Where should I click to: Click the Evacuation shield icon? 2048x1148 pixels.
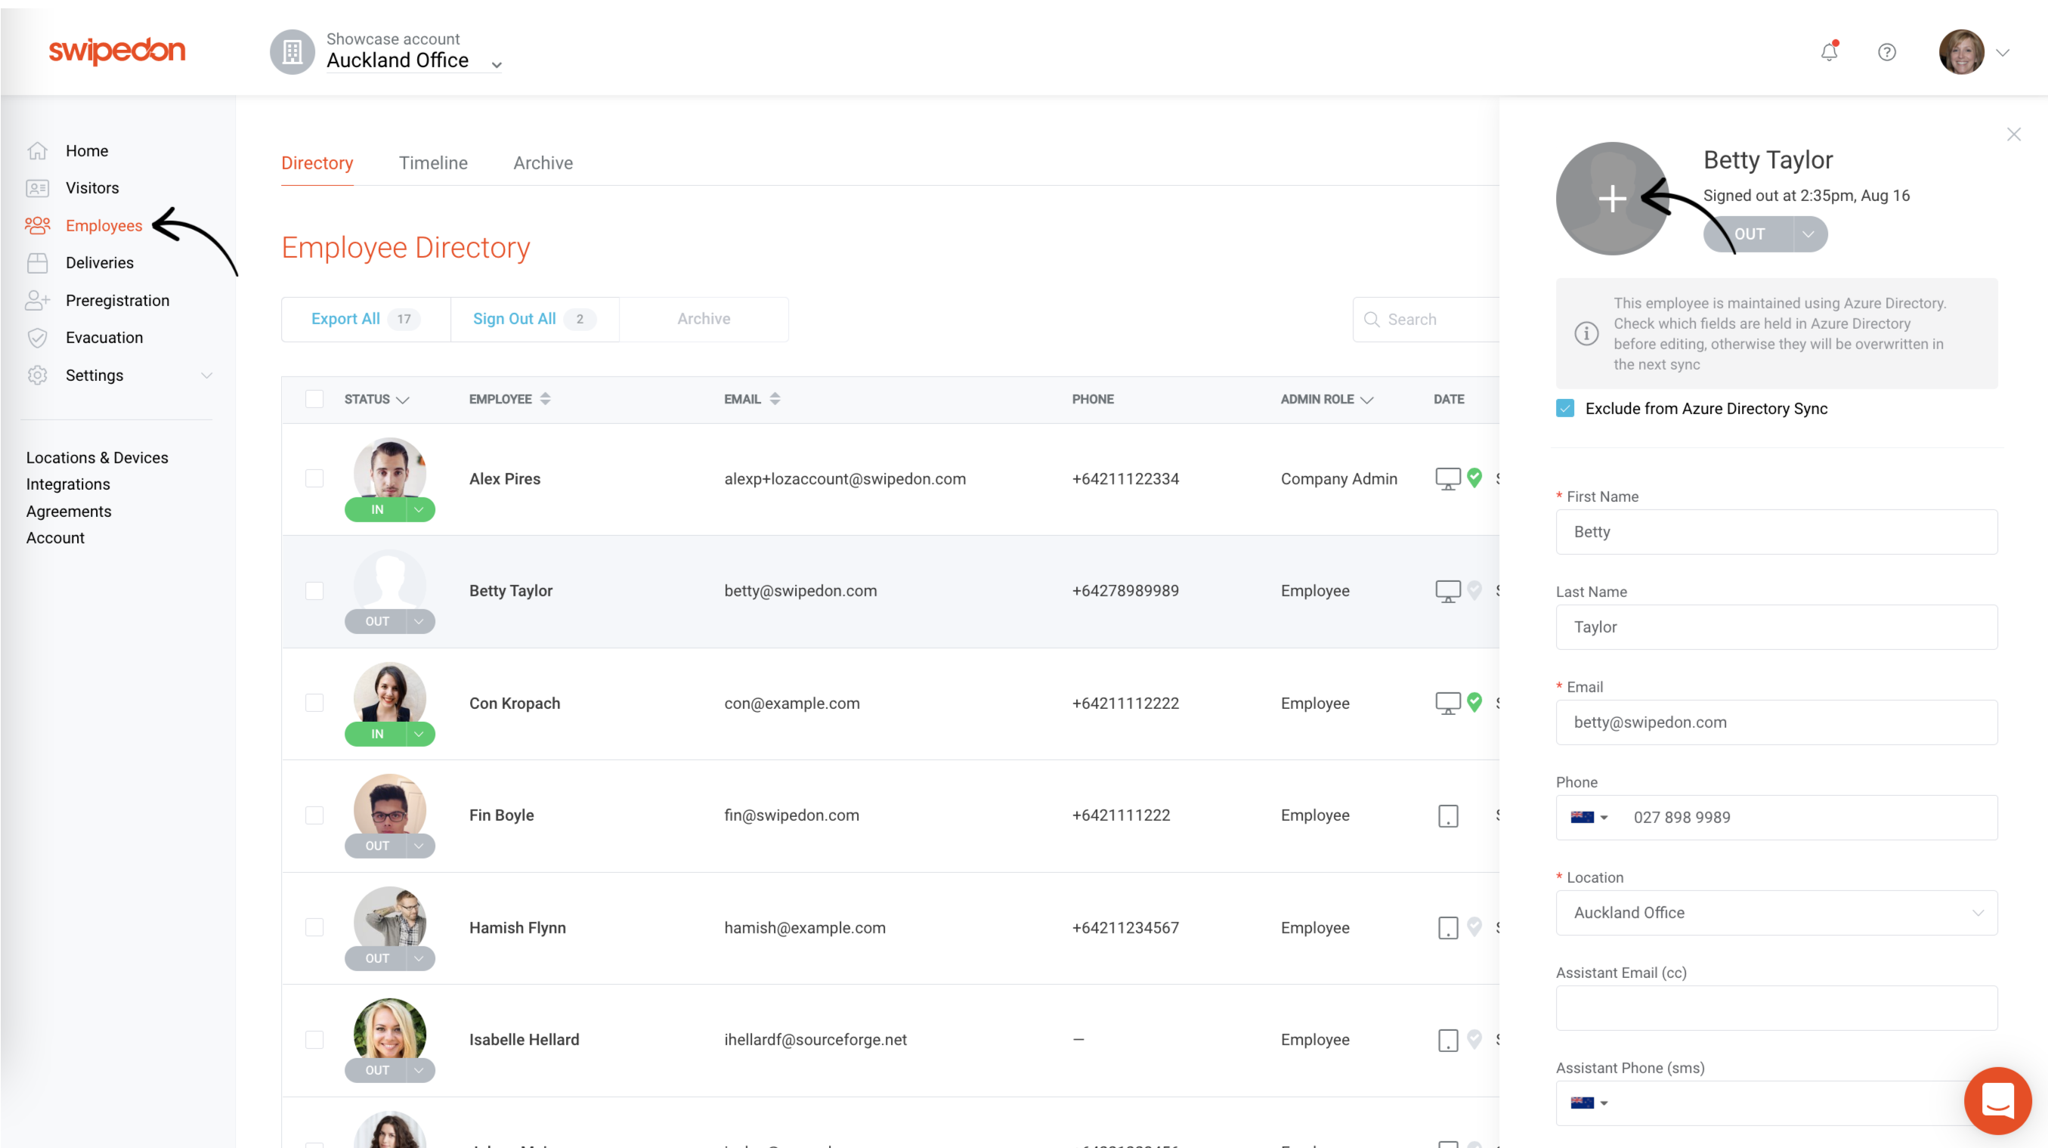point(37,338)
